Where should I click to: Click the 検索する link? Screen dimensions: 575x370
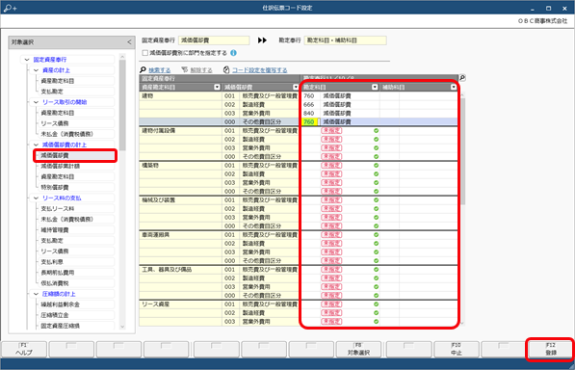(x=160, y=70)
